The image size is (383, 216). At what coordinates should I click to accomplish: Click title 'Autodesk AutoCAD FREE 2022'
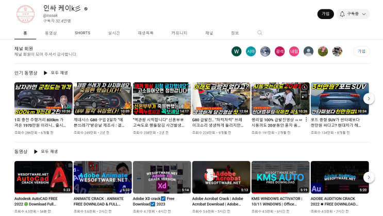(x=36, y=202)
